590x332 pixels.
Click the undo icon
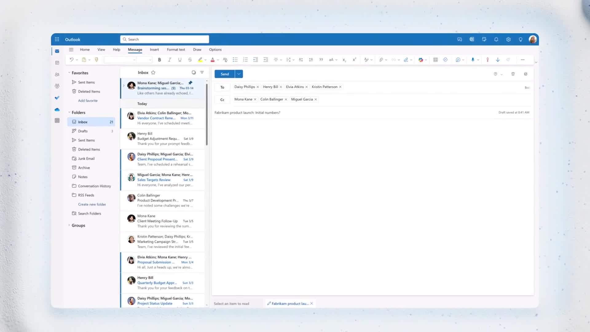[71, 60]
